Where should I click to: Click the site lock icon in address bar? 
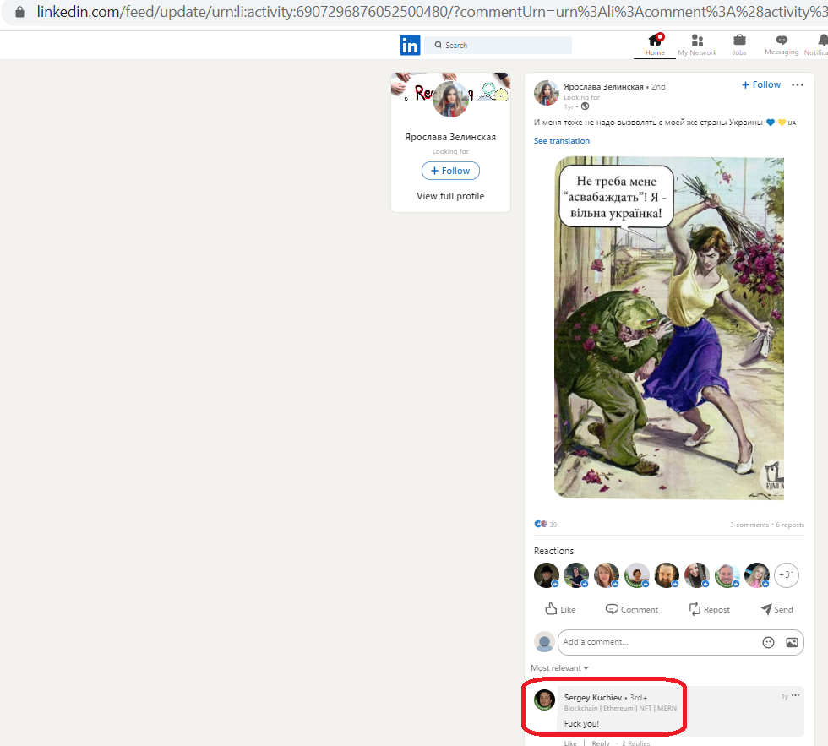[19, 12]
